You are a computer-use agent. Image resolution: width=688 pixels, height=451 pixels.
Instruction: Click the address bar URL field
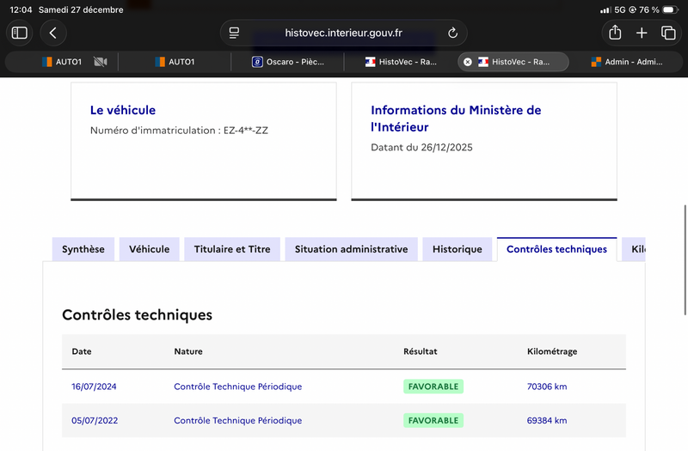tap(343, 33)
